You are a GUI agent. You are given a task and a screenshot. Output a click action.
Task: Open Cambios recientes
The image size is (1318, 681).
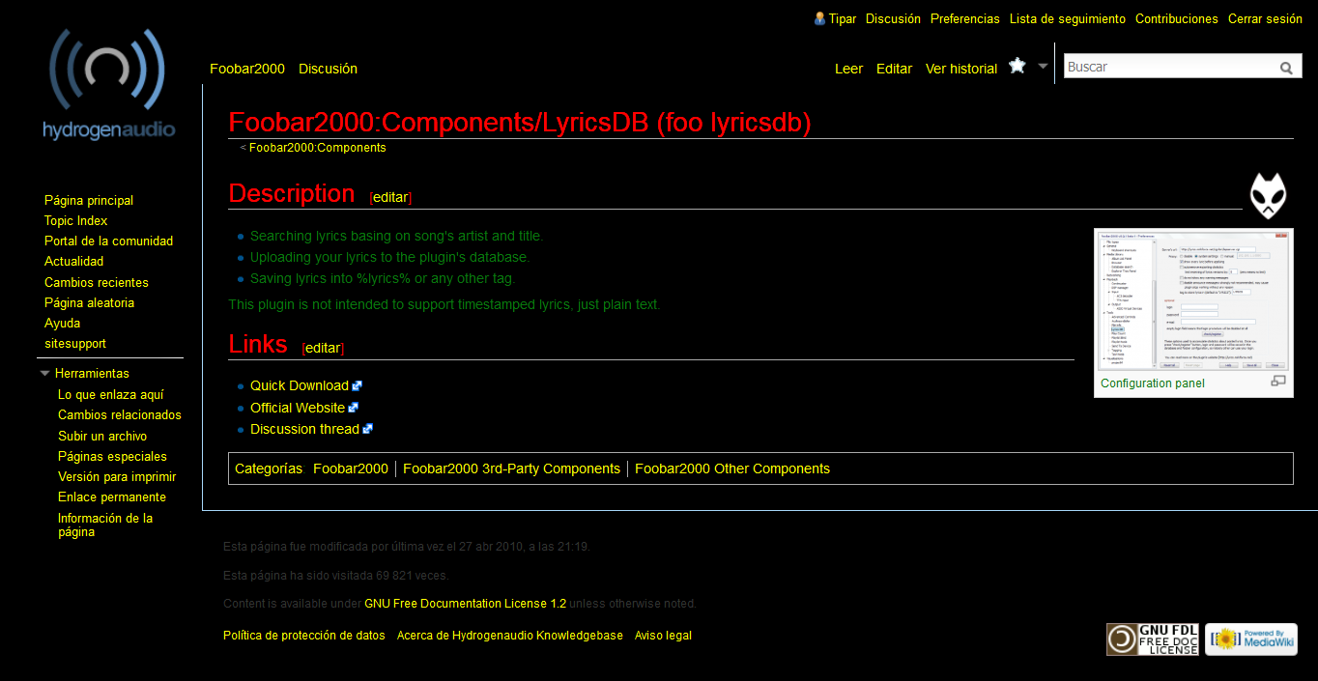click(x=97, y=282)
